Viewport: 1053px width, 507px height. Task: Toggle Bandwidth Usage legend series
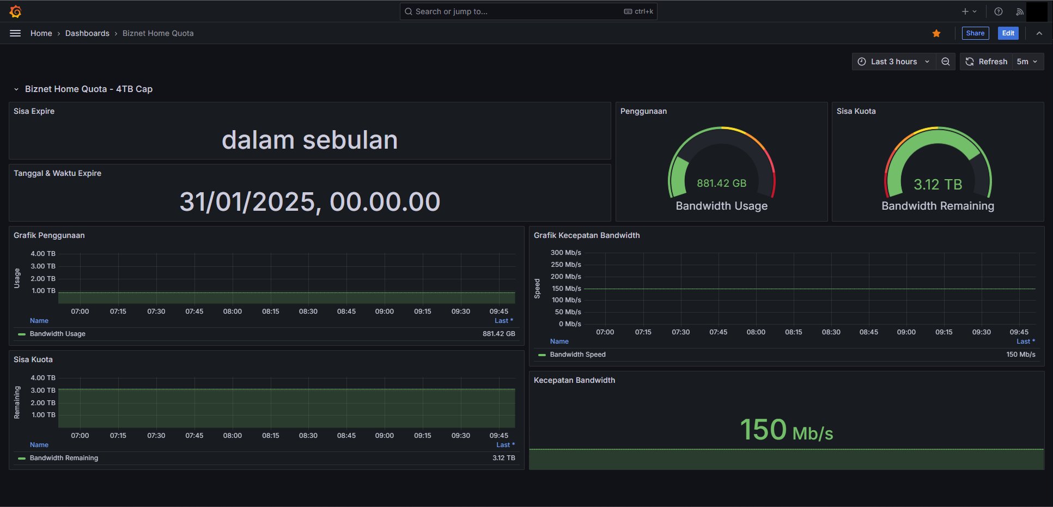point(58,334)
